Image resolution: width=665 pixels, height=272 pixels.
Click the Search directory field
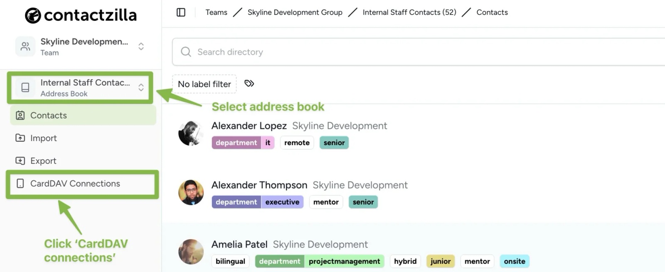tap(419, 52)
